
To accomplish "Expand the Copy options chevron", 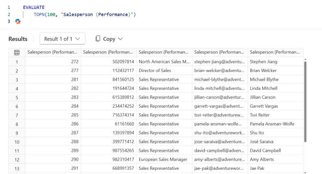I will [x=120, y=39].
